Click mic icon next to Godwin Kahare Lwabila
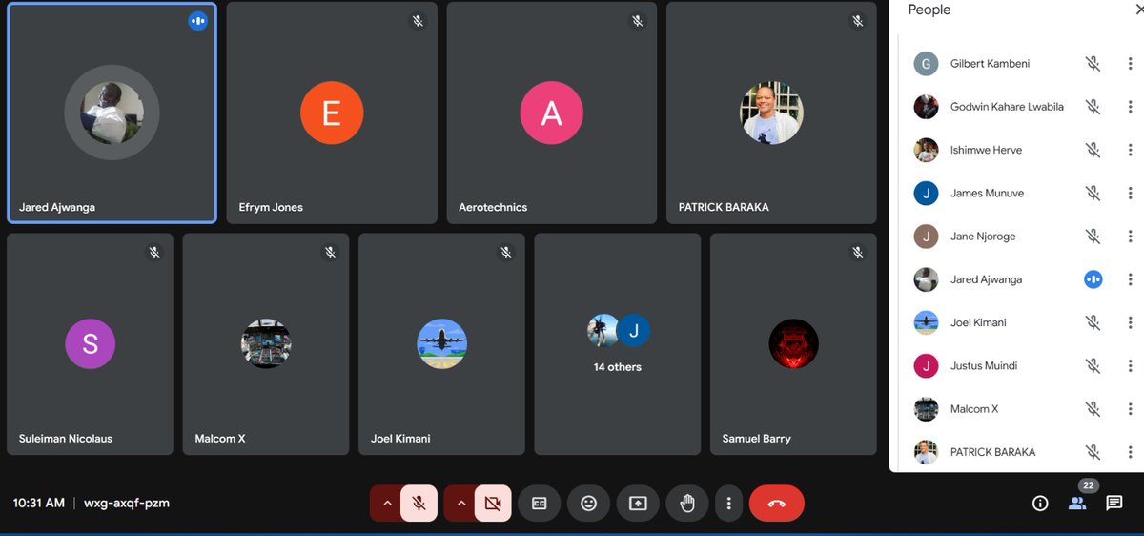The width and height of the screenshot is (1144, 536). (x=1093, y=107)
